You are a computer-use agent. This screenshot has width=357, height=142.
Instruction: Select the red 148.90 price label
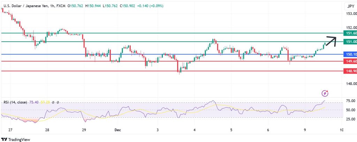pos(350,71)
